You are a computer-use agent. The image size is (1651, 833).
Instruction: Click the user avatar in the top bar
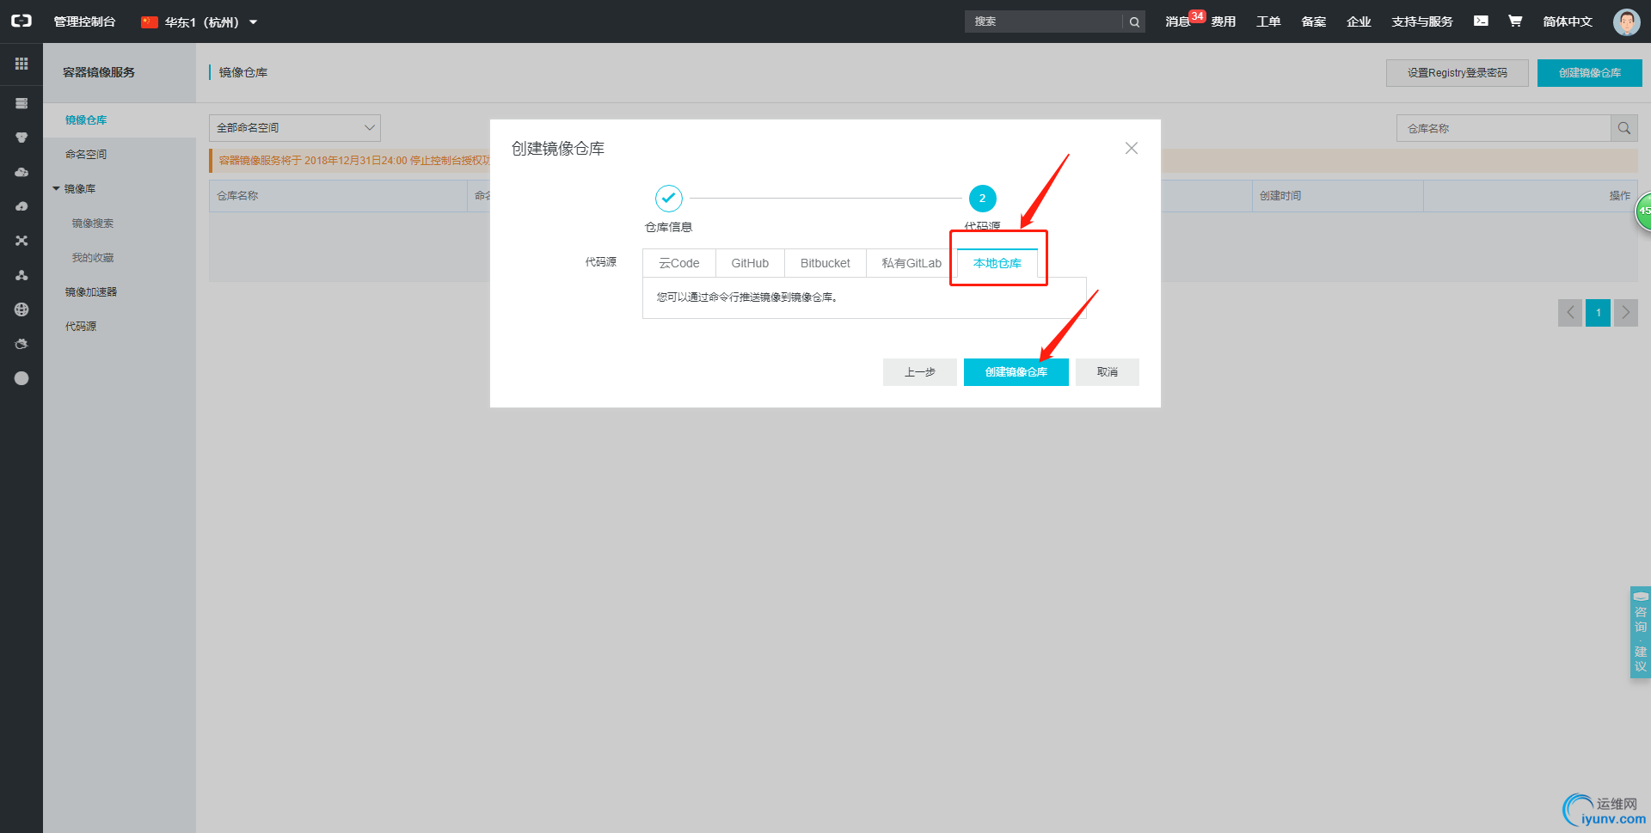pos(1626,21)
